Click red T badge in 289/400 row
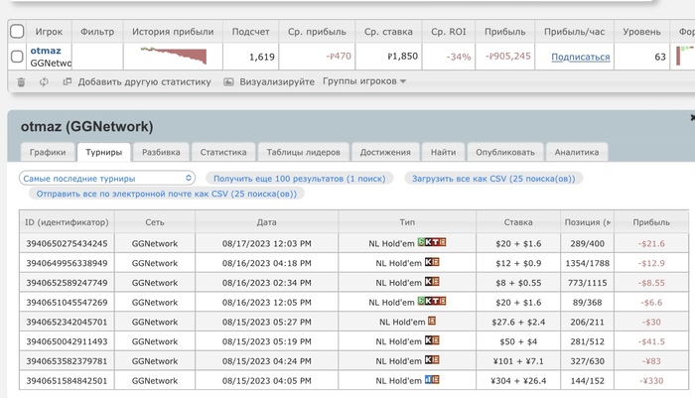 coord(435,242)
